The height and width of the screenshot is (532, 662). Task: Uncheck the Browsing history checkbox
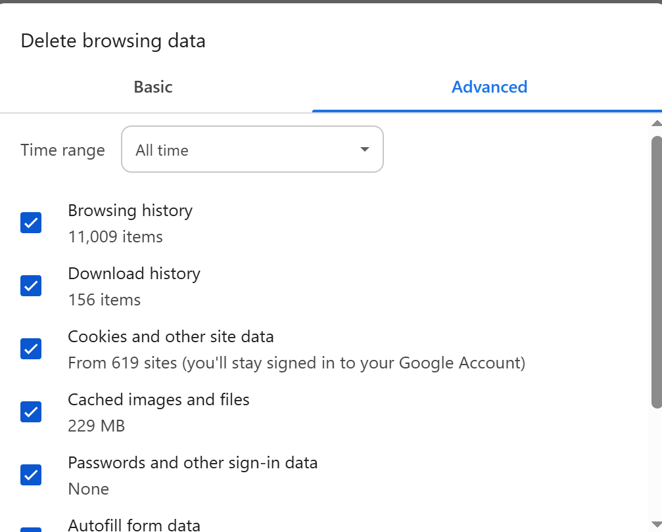pos(31,223)
